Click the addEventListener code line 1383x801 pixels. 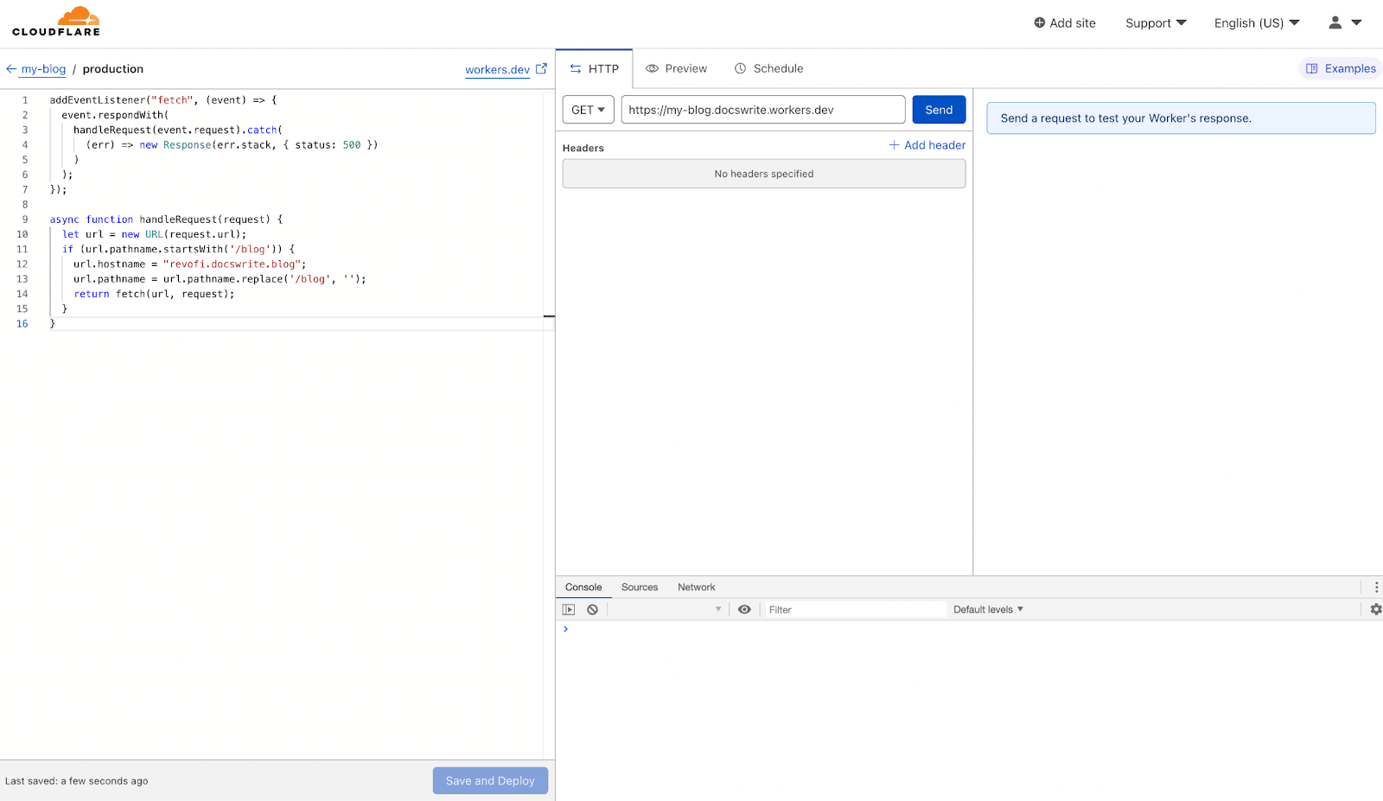tap(163, 100)
